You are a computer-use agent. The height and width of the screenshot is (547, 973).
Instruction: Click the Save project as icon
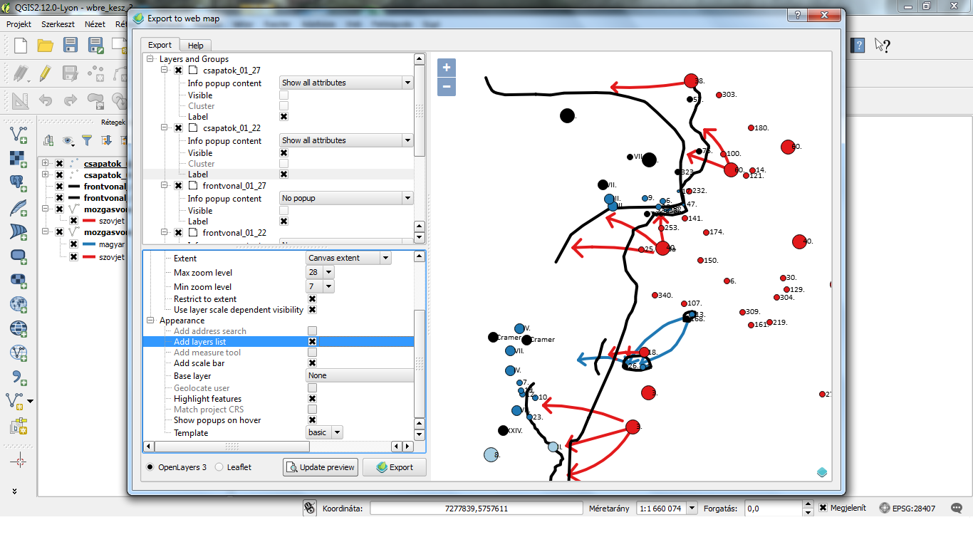(95, 46)
